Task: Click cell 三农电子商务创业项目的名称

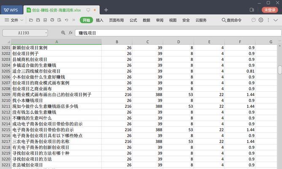Action: [57, 142]
